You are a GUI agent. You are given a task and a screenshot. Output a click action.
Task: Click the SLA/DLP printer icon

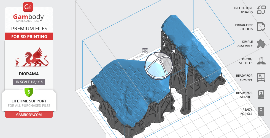coord(261,95)
